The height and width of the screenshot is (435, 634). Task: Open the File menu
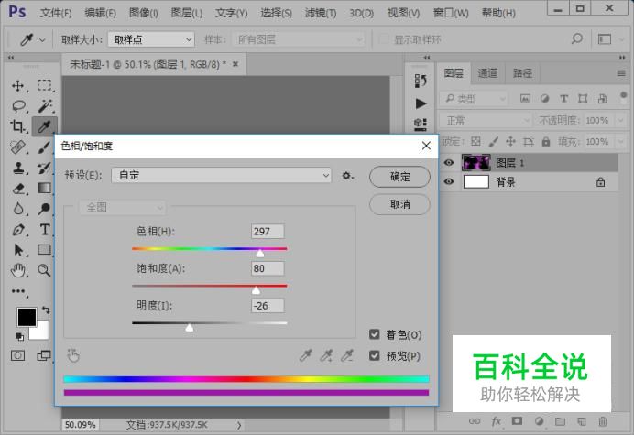coord(56,14)
